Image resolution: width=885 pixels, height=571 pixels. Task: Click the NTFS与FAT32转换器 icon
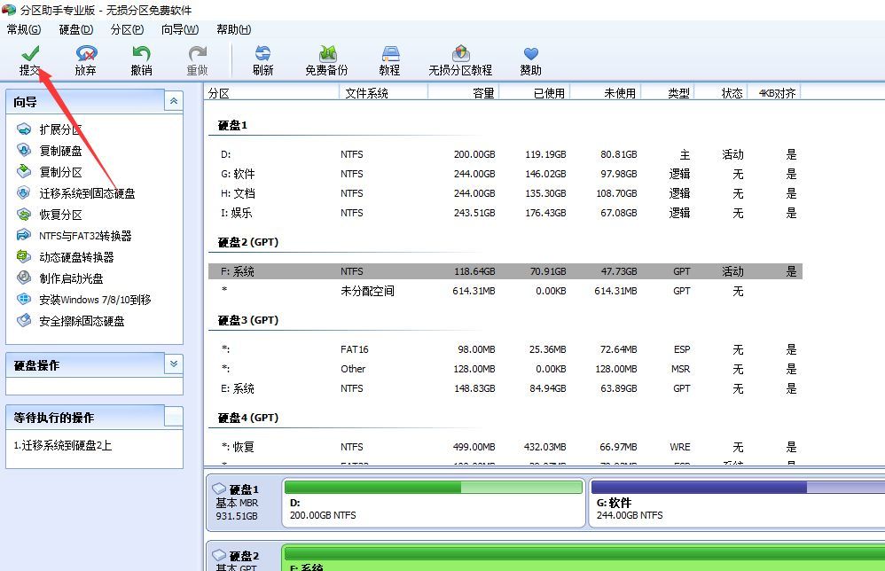[24, 235]
